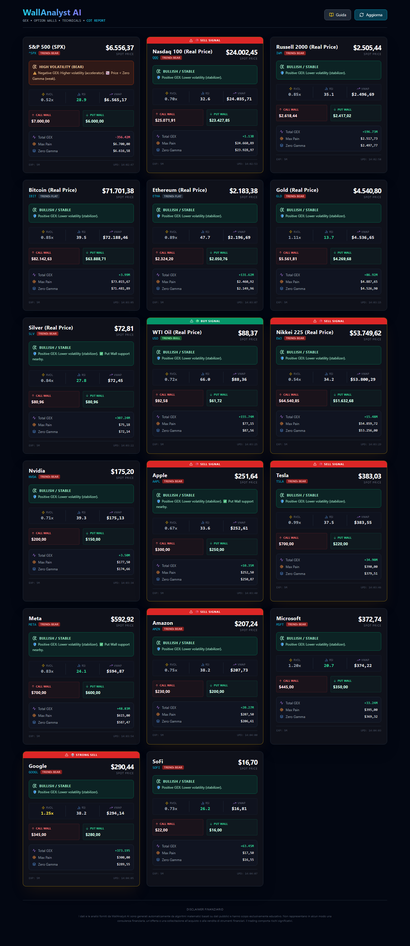Image resolution: width=410 pixels, height=946 pixels.
Task: Click the RSI bar chart icon in the Bitcoin card
Action: [79, 232]
